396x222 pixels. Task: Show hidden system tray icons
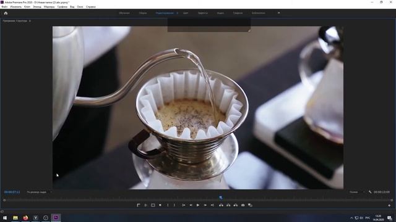click(x=351, y=218)
